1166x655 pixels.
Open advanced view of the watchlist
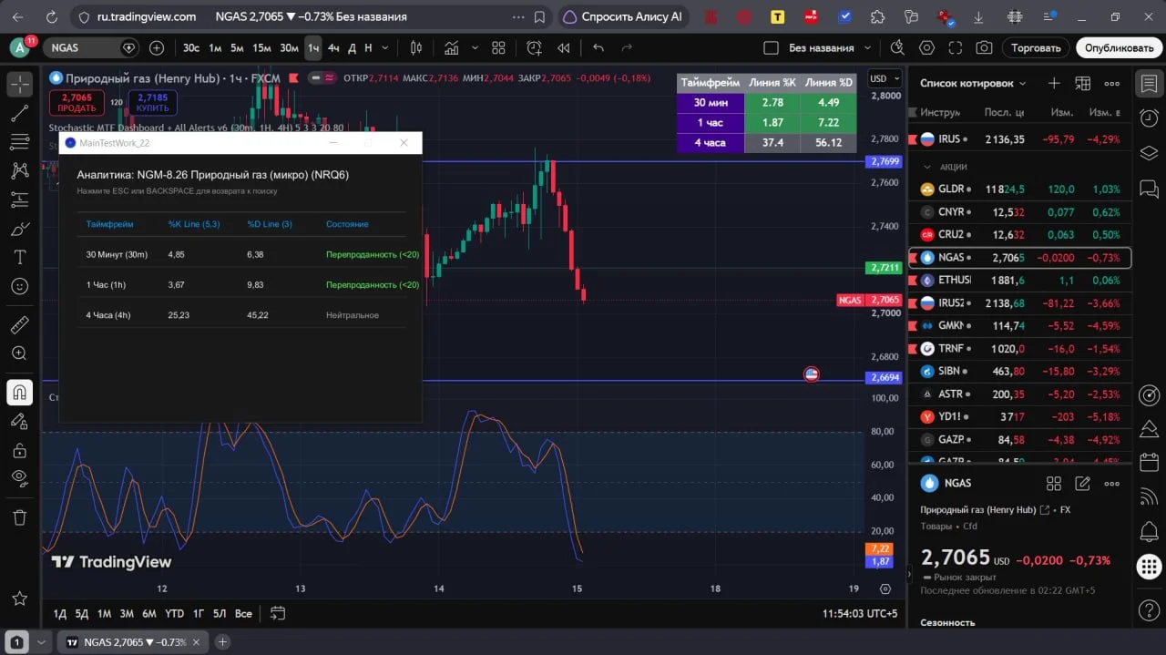(x=1083, y=83)
